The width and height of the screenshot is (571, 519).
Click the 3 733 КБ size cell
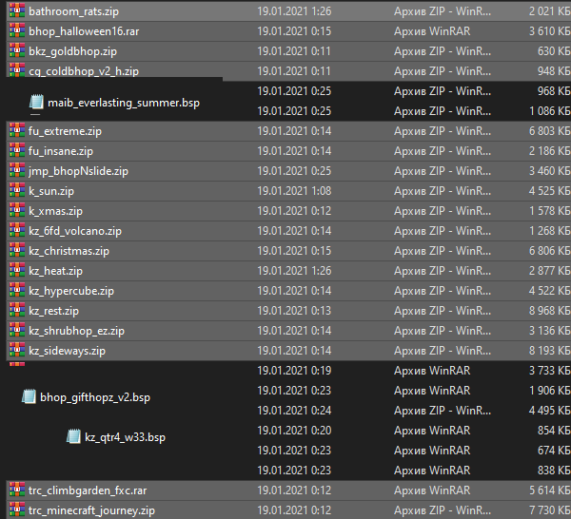click(549, 371)
